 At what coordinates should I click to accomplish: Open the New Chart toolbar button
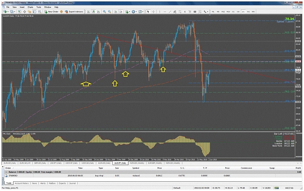(x=5, y=12)
